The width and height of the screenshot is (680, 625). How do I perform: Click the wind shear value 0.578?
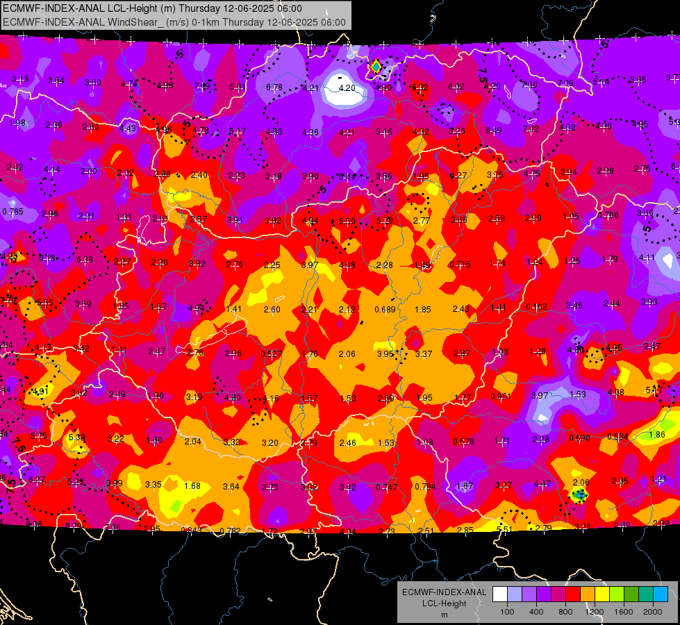463,441
